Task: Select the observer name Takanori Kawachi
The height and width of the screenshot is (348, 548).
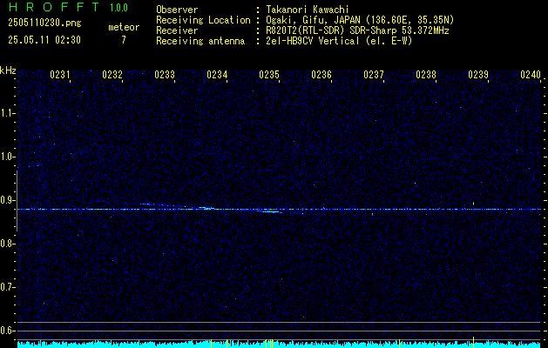Action: 308,10
